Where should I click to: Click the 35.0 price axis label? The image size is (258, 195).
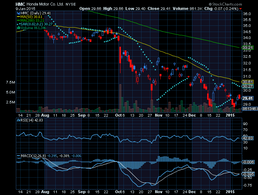click(247, 26)
